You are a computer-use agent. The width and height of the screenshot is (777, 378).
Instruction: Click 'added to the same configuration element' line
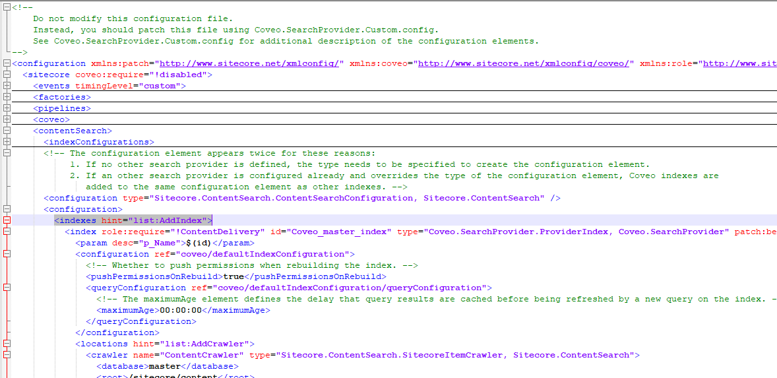246,187
